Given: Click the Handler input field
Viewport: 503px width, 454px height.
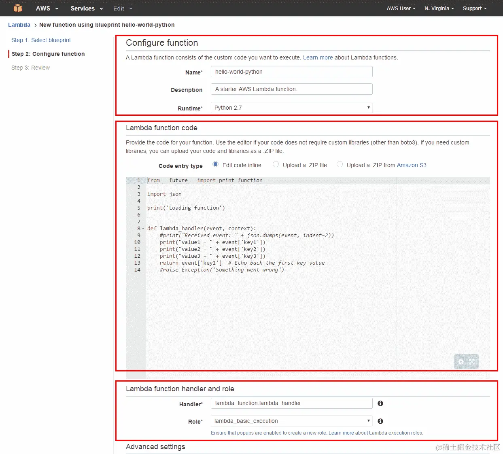Looking at the screenshot, I should [x=291, y=403].
